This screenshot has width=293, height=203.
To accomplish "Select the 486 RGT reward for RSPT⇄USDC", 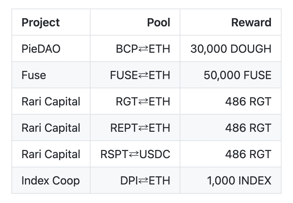I will (x=248, y=154).
